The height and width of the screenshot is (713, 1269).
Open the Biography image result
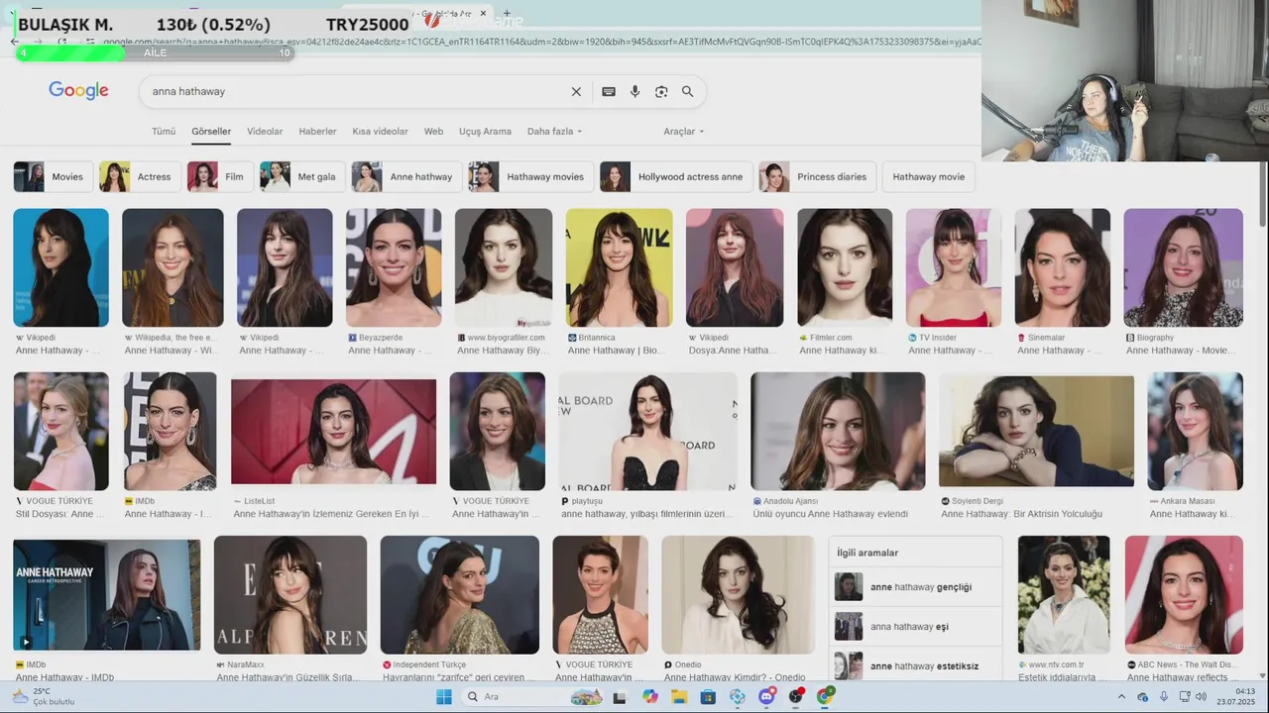tap(1183, 267)
